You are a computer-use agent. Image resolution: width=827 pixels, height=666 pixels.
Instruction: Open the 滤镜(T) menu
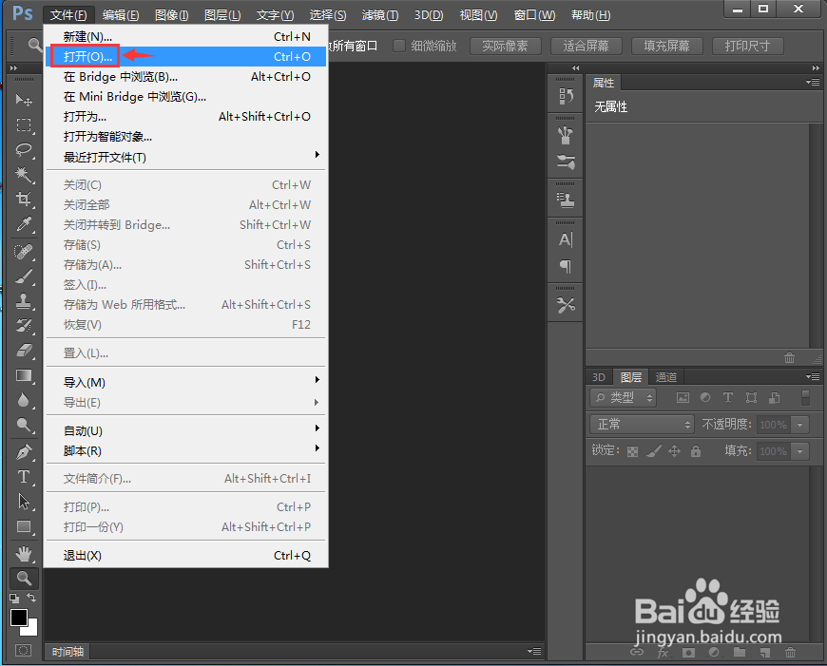(x=379, y=15)
